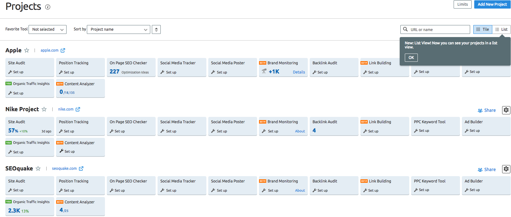This screenshot has height=217, width=511.
Task: Favorite the Nike Project star
Action: 44,109
